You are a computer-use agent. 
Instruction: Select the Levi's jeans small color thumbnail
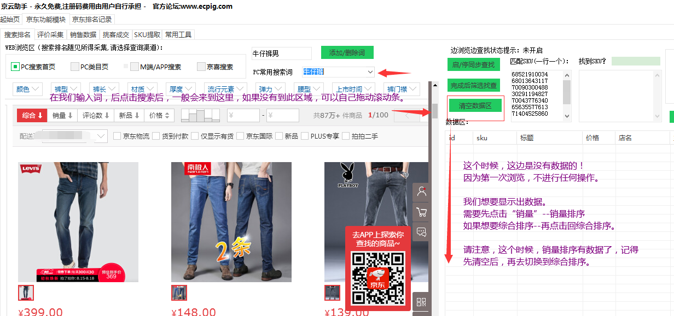click(x=26, y=293)
